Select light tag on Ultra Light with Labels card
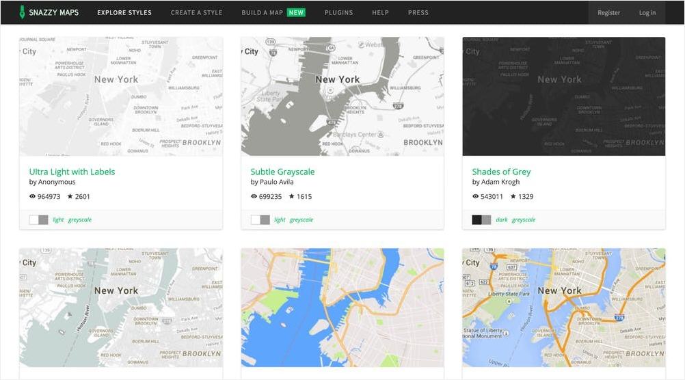Image resolution: width=685 pixels, height=380 pixels. coord(58,219)
